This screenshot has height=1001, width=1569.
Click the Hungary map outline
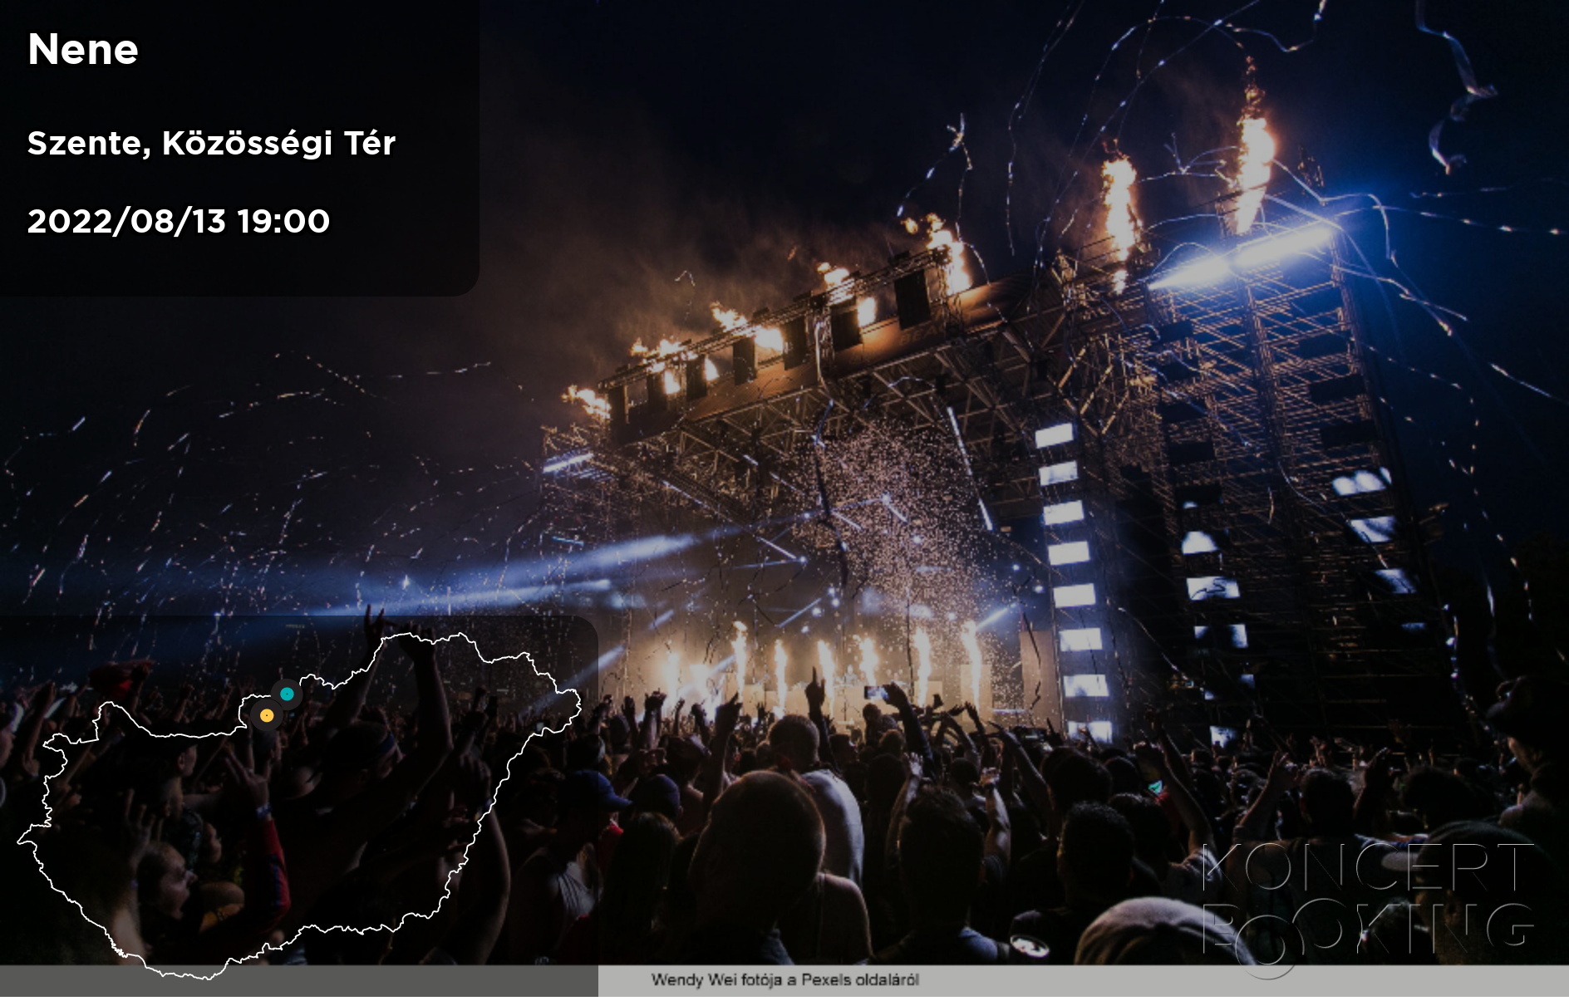pyautogui.click(x=299, y=806)
